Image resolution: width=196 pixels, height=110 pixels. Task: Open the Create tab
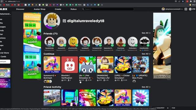pos(58,9)
